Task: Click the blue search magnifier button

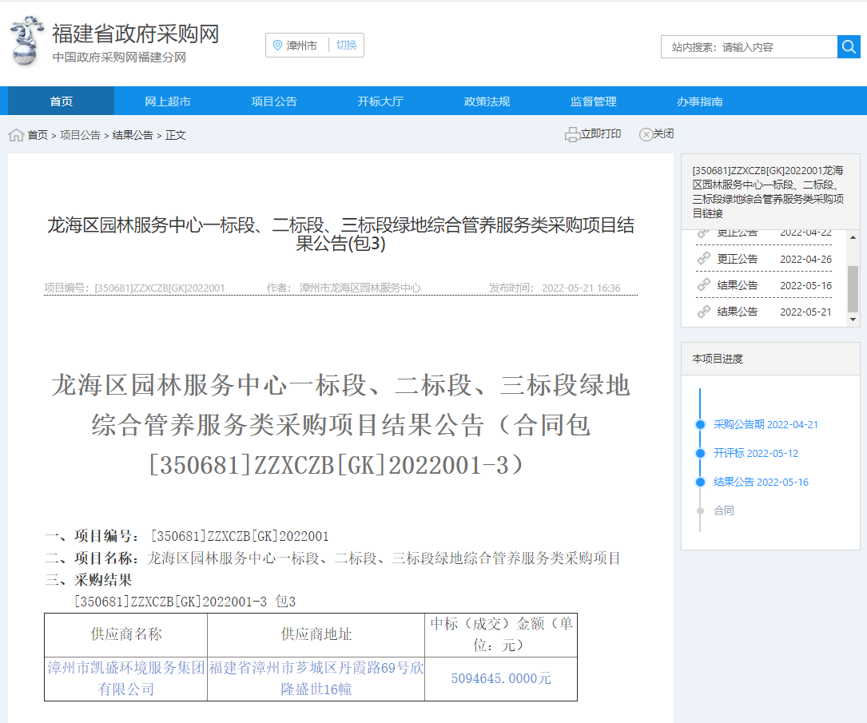Action: point(849,47)
